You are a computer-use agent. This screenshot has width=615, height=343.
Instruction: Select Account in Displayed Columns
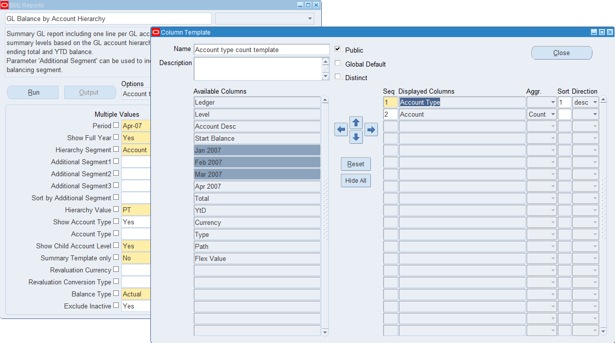(x=462, y=114)
